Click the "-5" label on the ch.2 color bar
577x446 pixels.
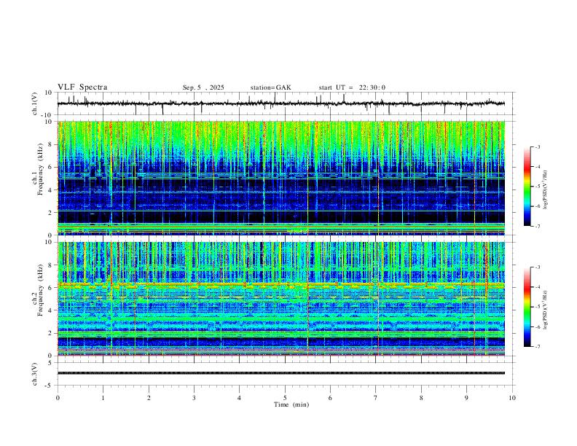point(537,307)
